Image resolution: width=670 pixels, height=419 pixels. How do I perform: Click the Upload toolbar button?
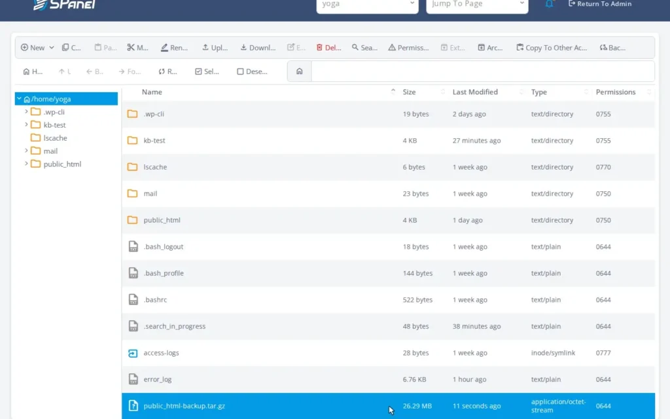[215, 47]
